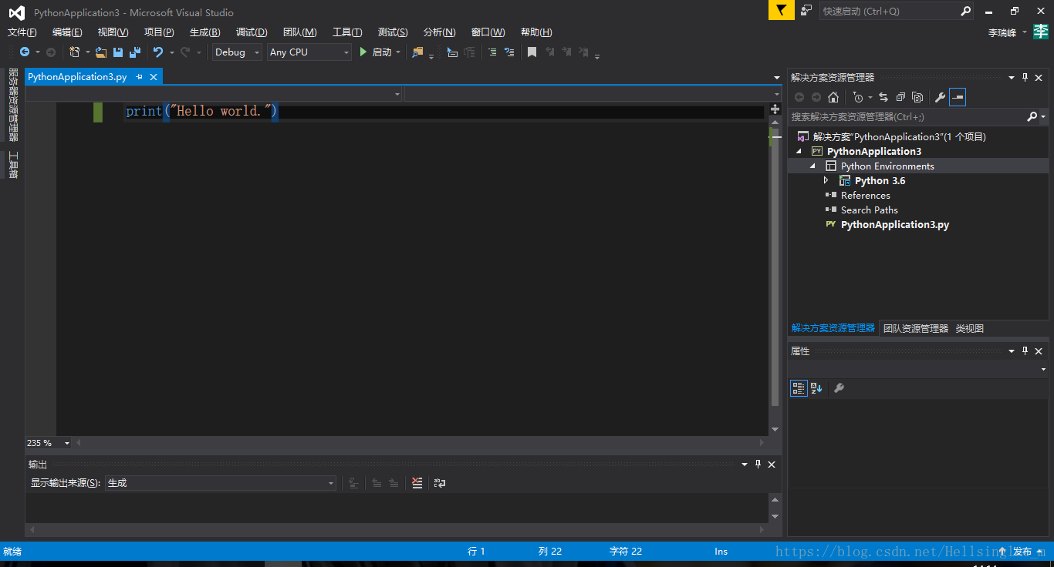Open the 服务器资源管理器 side panel tab
Viewport: 1054px width, 567px height.
12,105
